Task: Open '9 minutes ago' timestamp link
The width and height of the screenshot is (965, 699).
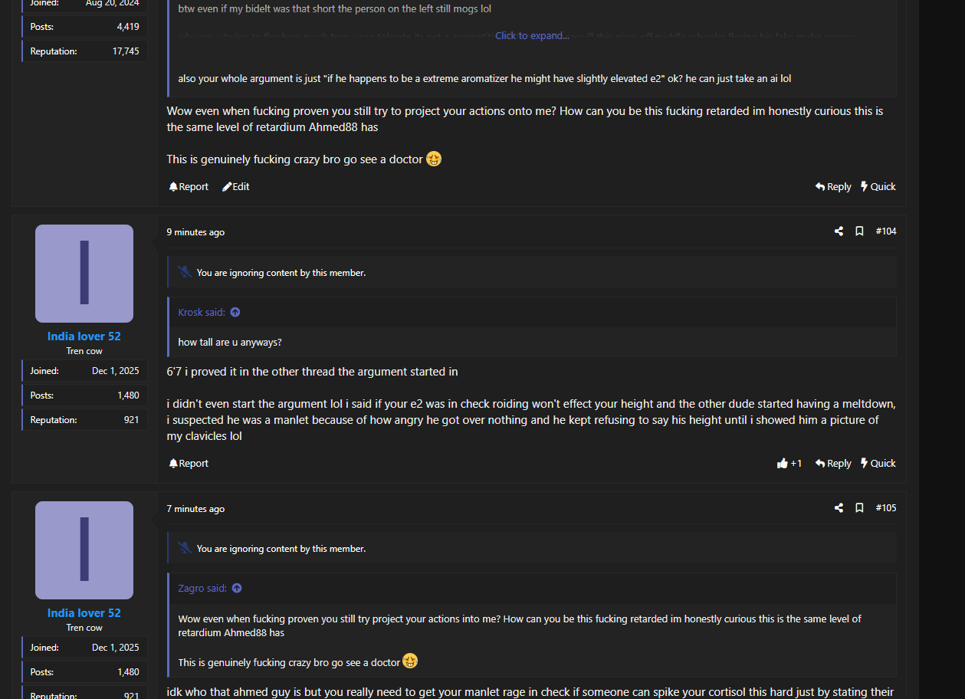Action: point(195,232)
